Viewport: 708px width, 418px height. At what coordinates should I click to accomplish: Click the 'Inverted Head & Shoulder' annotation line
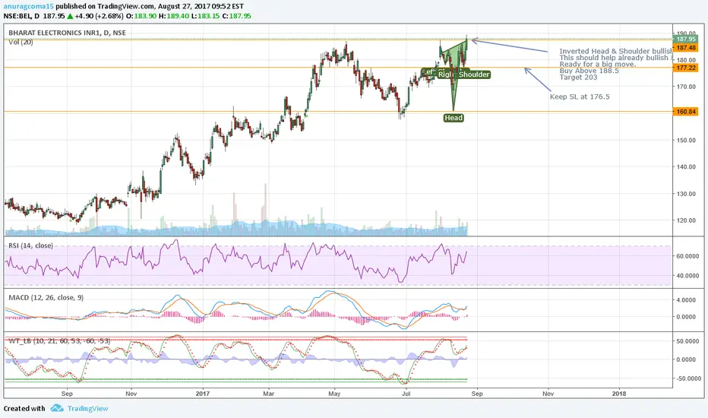tap(615, 51)
